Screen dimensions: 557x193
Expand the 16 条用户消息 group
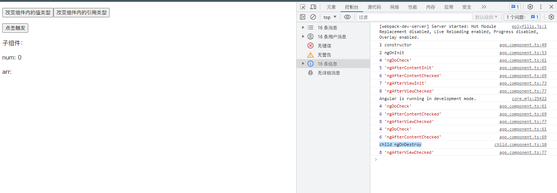tap(303, 36)
